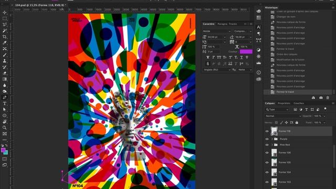This screenshot has width=336, height=189.
Task: Open the Histogram icon in side dock
Action: pyautogui.click(x=259, y=63)
